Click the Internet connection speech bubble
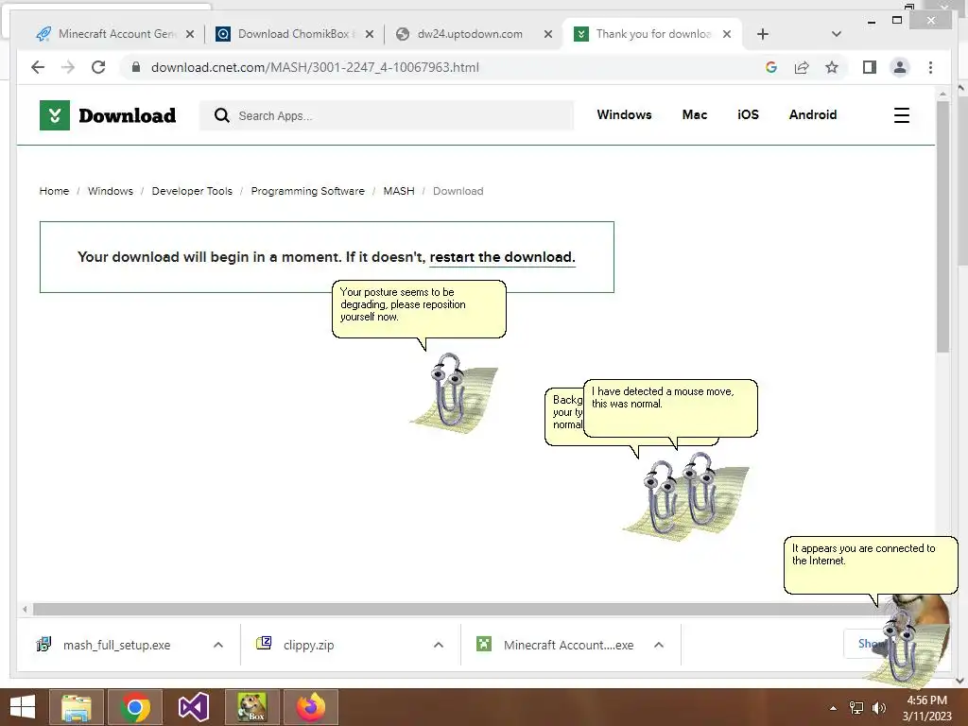The width and height of the screenshot is (968, 726). [871, 565]
